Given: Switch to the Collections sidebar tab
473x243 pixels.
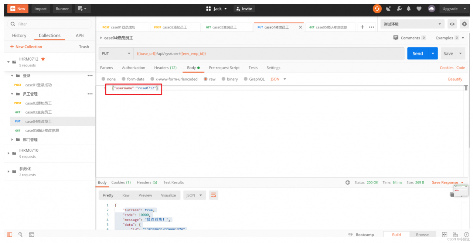Looking at the screenshot, I should click(50, 36).
